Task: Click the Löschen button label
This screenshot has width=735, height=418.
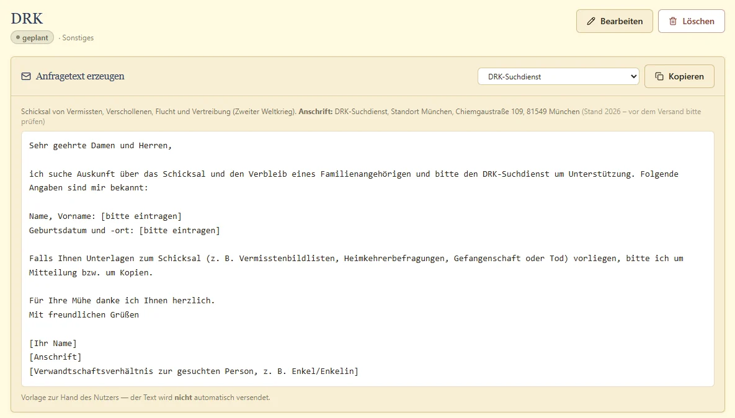Action: pos(698,21)
